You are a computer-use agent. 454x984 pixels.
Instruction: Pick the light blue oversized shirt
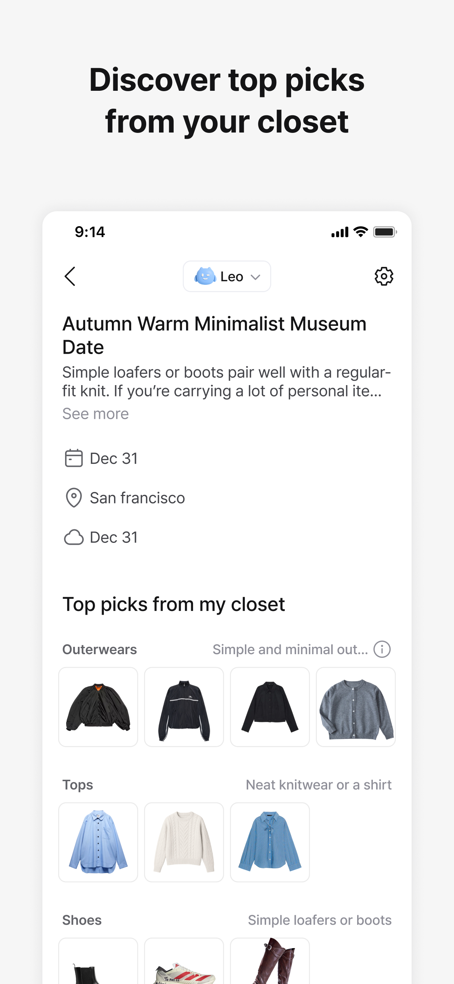[98, 842]
